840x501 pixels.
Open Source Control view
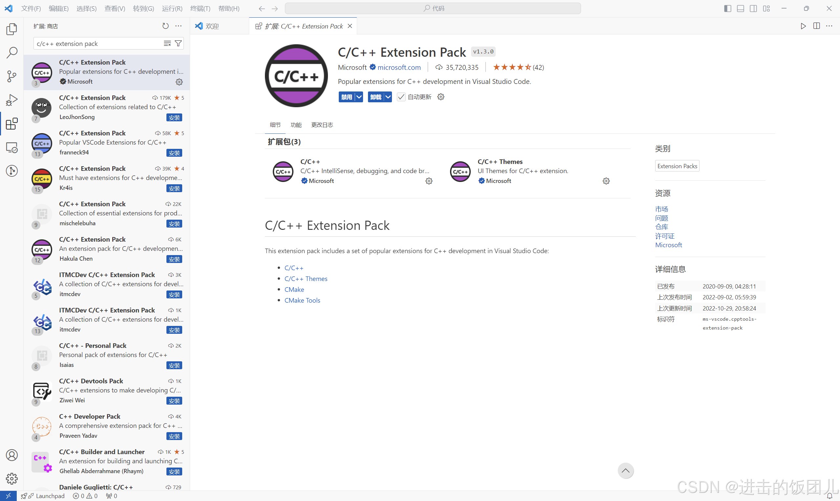[11, 76]
